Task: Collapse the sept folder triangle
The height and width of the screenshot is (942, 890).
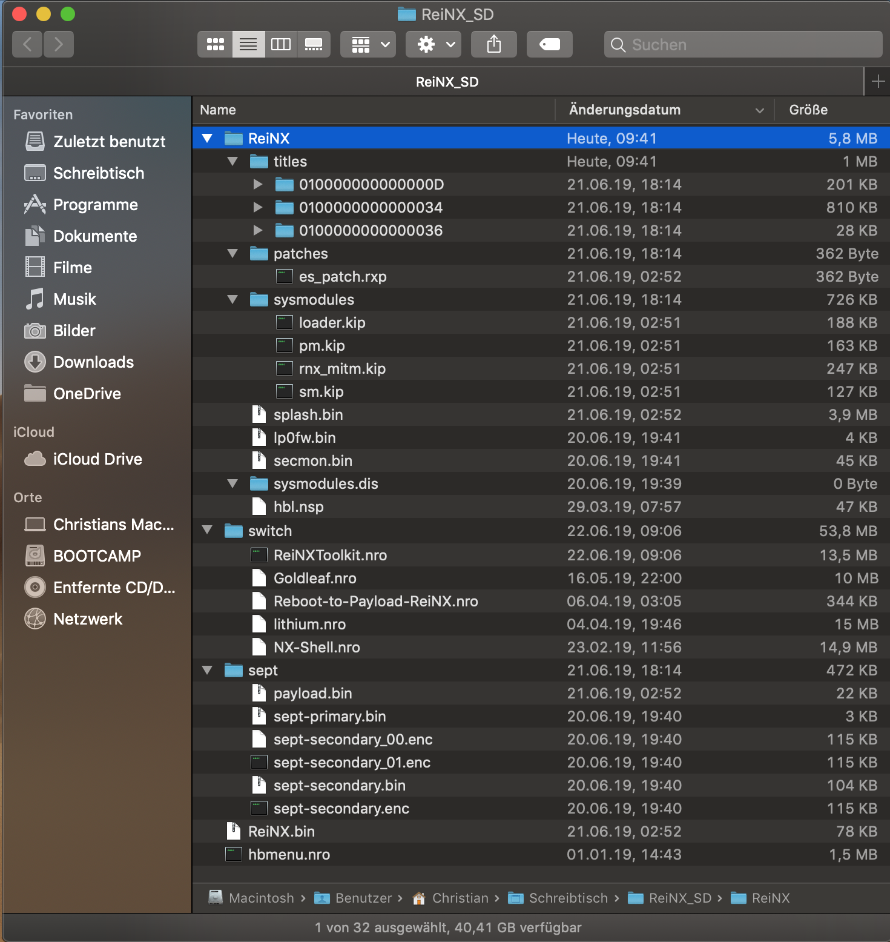Action: pos(207,670)
